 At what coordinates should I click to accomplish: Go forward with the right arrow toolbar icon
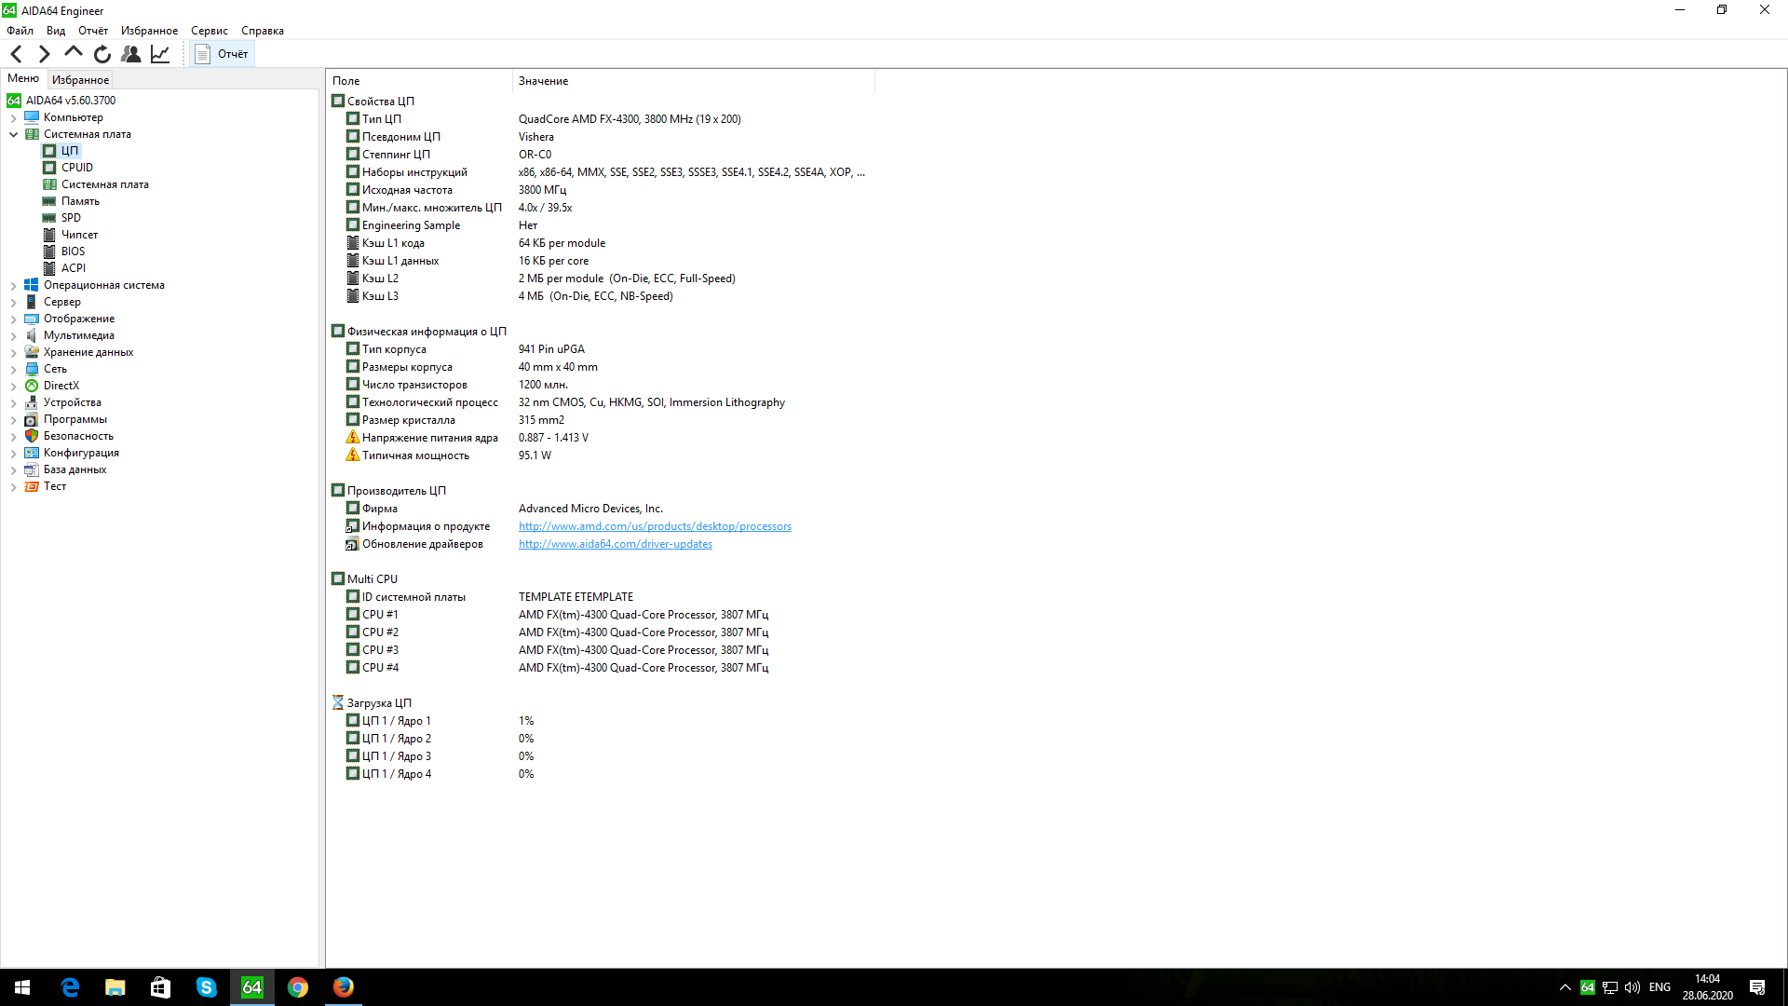(x=44, y=54)
